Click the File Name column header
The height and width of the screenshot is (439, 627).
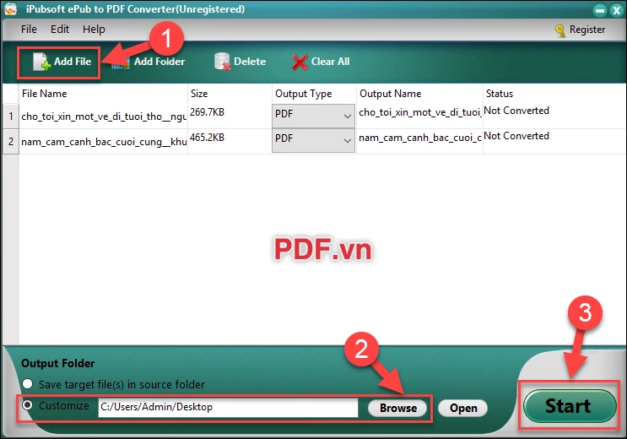tap(103, 94)
